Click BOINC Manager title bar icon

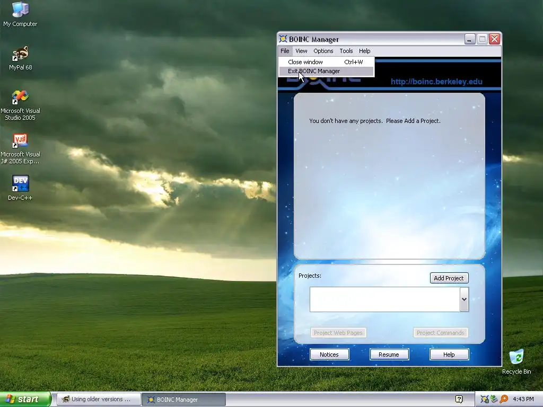pos(283,39)
